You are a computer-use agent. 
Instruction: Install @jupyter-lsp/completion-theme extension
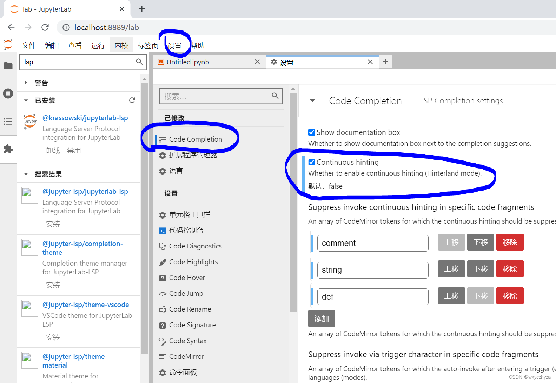tap(53, 285)
